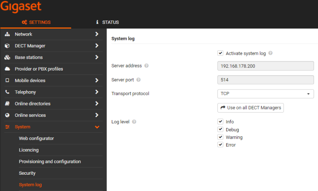Click the Base stations icon
This screenshot has width=318, height=191.
click(x=7, y=57)
